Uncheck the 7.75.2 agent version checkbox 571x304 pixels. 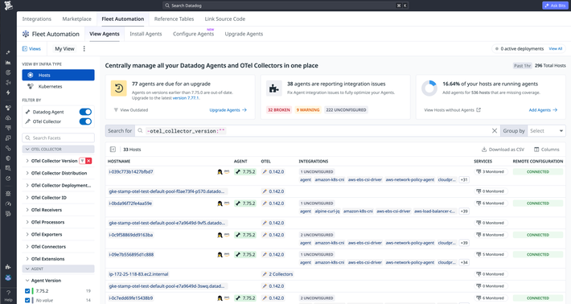click(x=27, y=291)
